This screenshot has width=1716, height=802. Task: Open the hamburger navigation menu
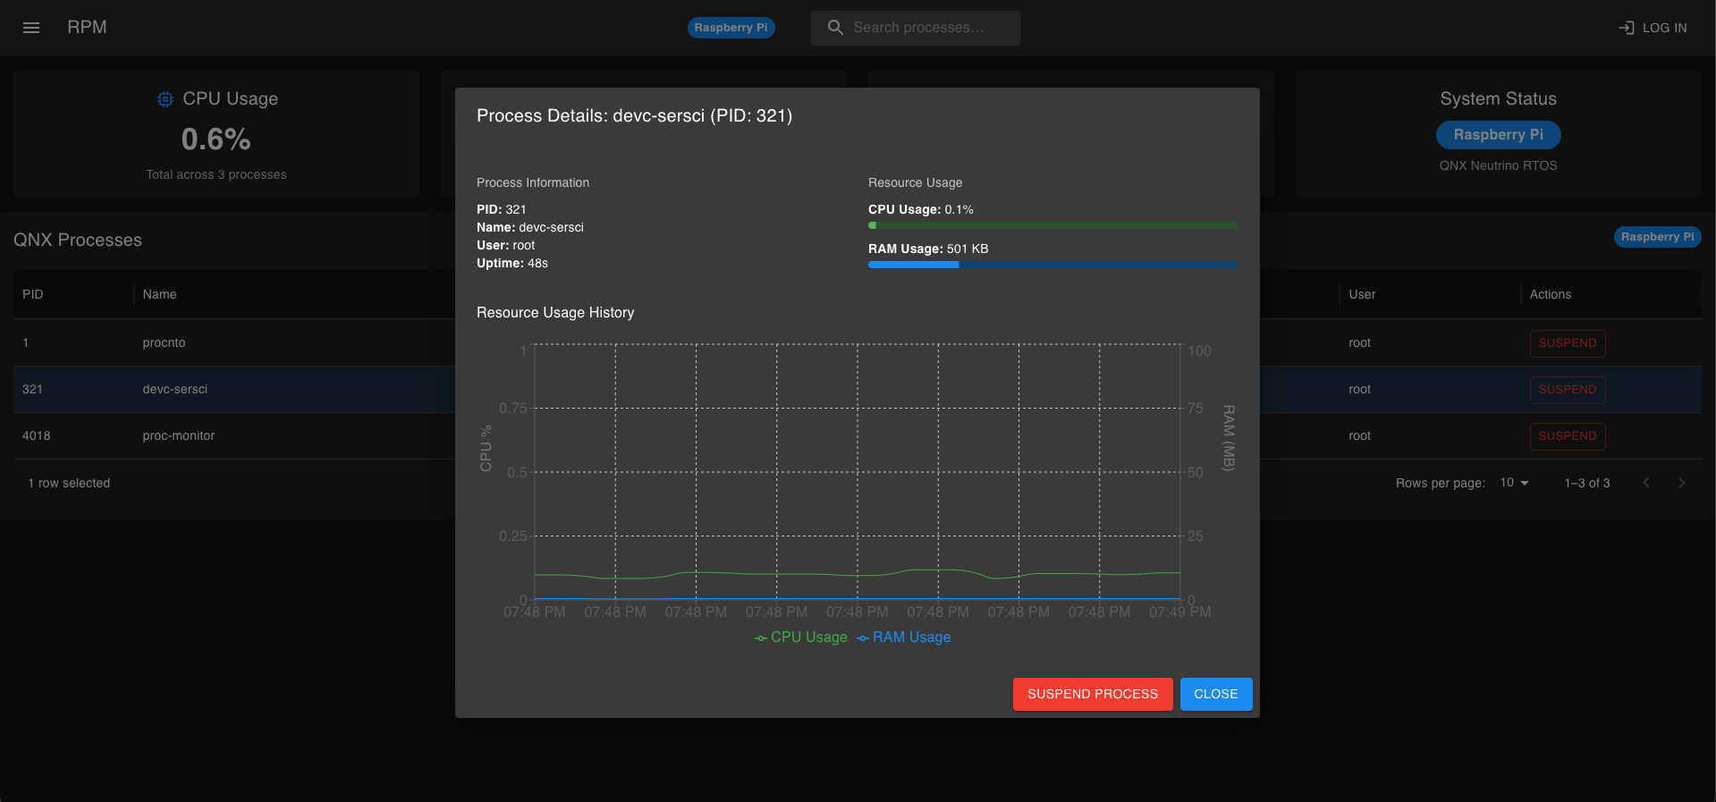click(31, 28)
